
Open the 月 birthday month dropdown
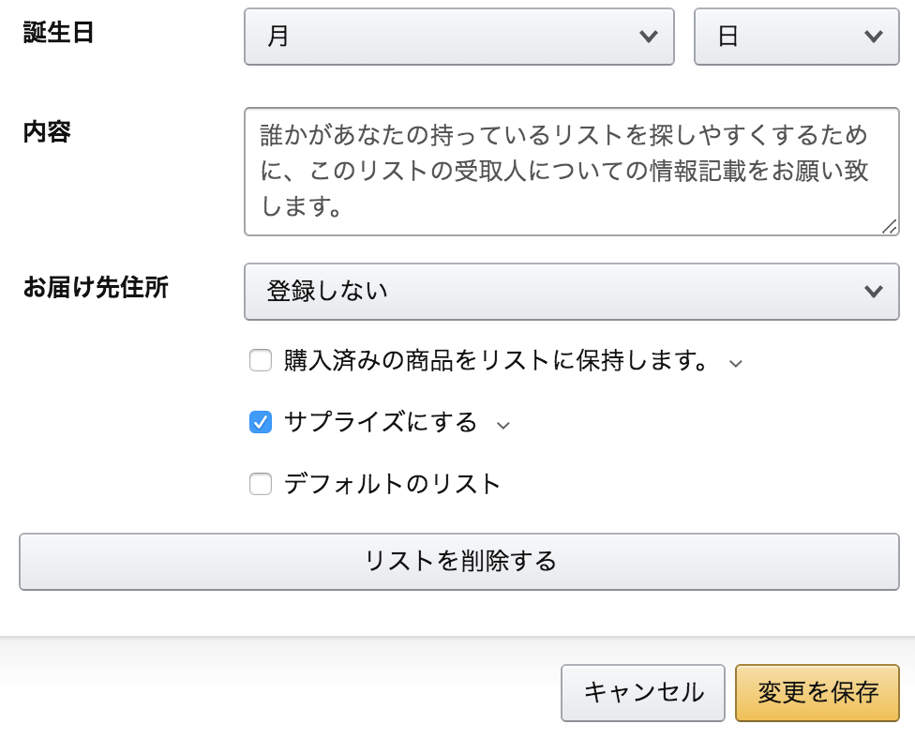coord(458,37)
